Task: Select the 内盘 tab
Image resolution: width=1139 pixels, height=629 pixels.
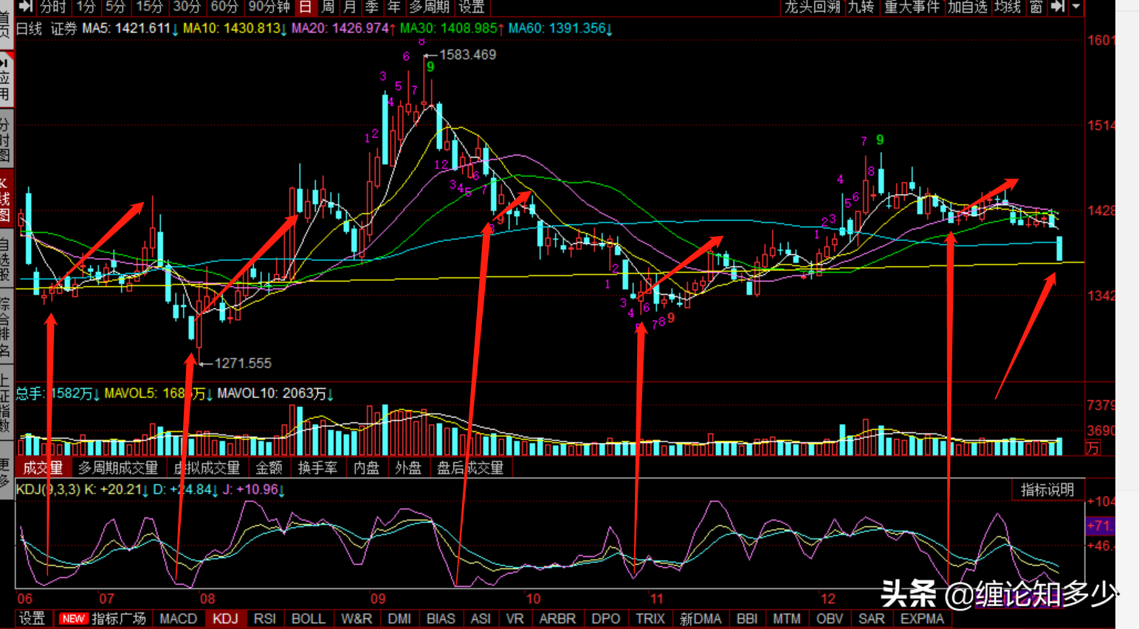Action: [366, 468]
